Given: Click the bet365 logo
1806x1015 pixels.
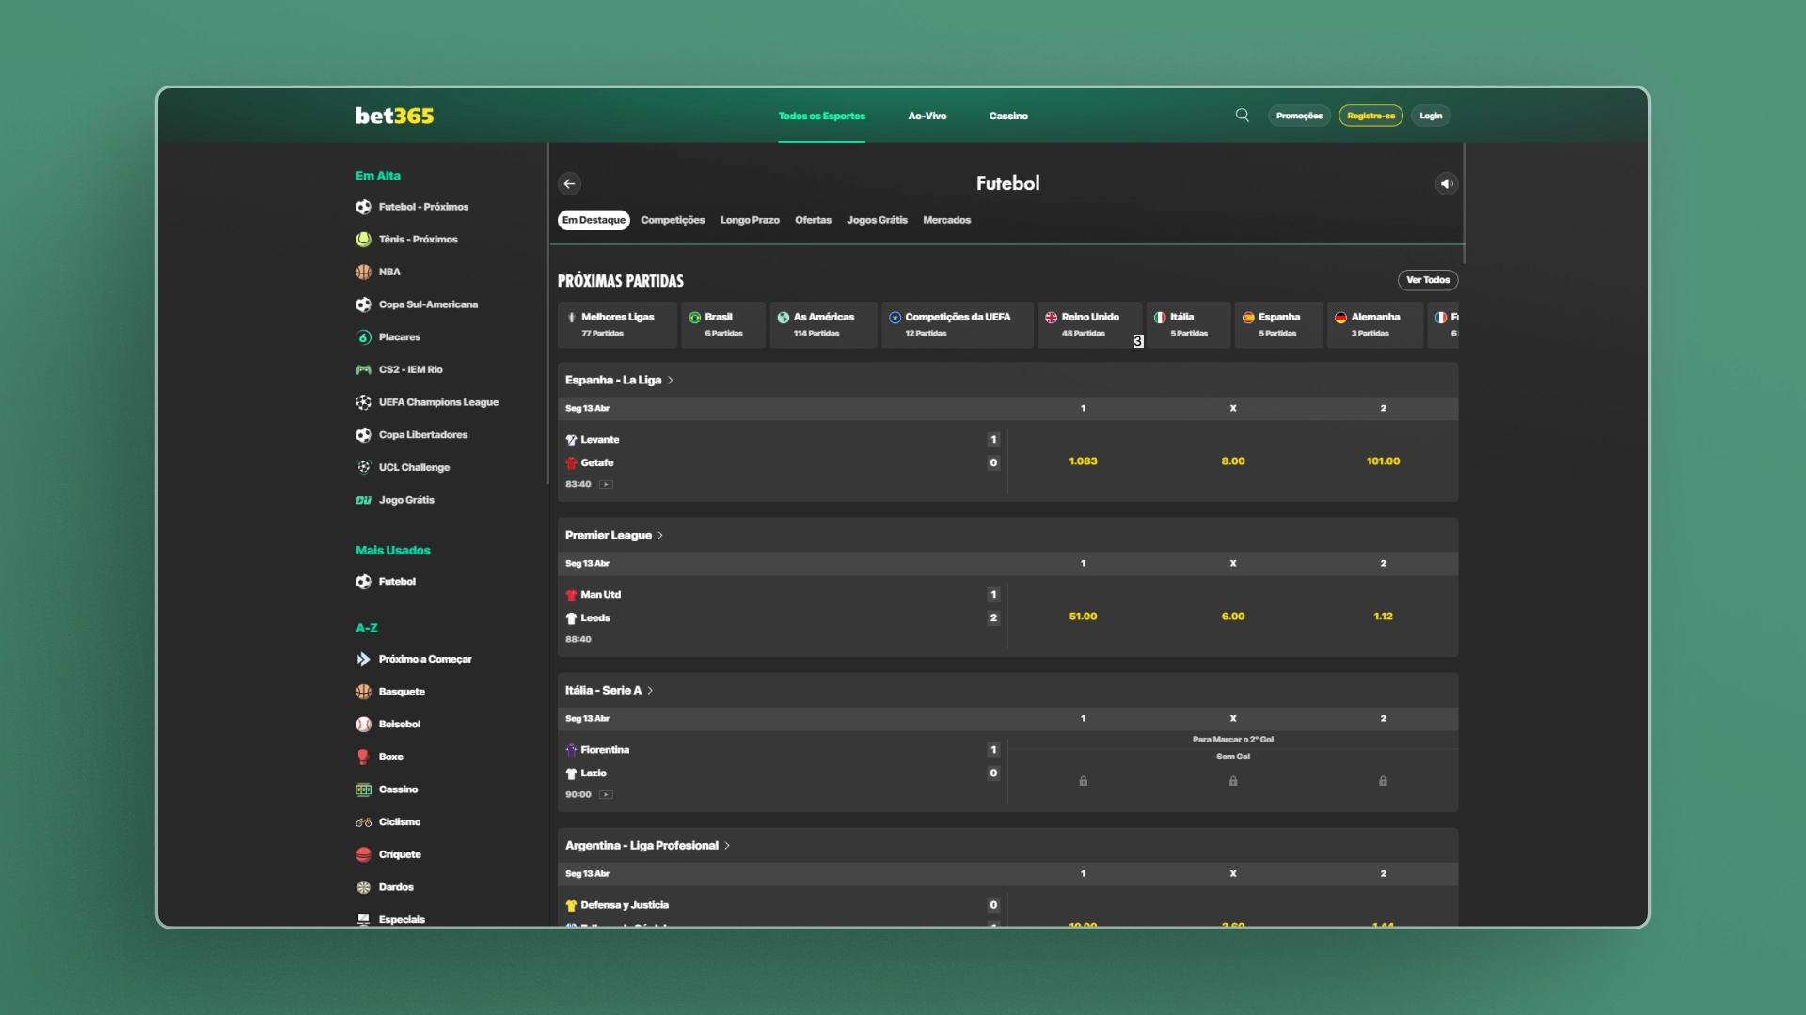Looking at the screenshot, I should pos(394,116).
